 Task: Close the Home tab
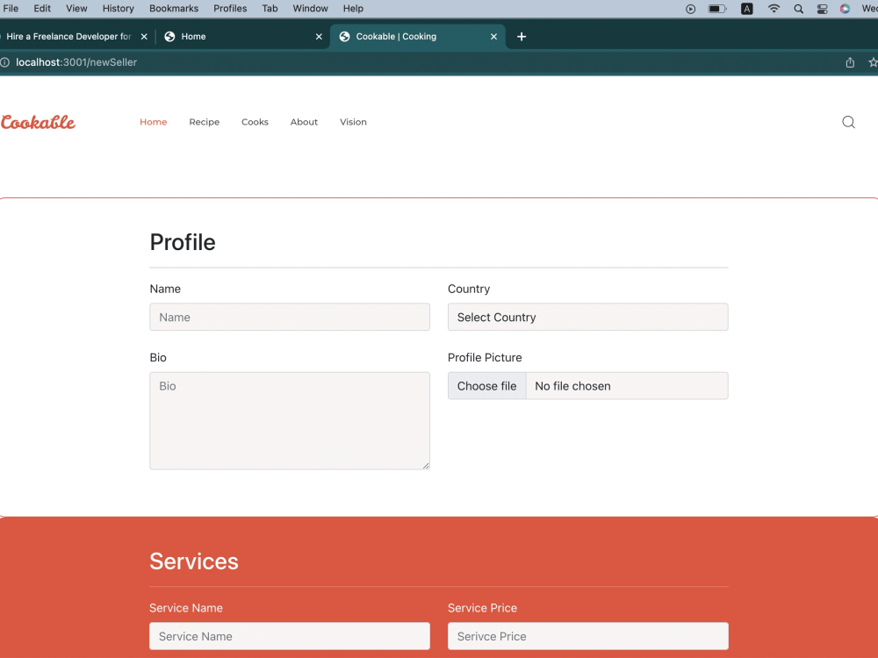319,36
